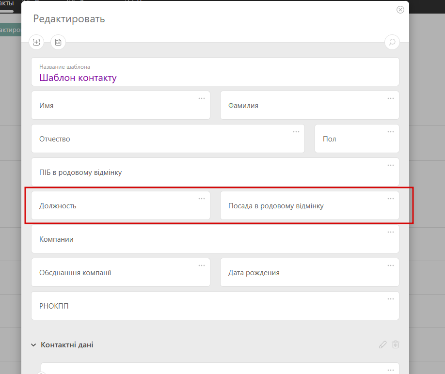Delete Контактні дані section with trash icon
445x374 pixels.
396,345
